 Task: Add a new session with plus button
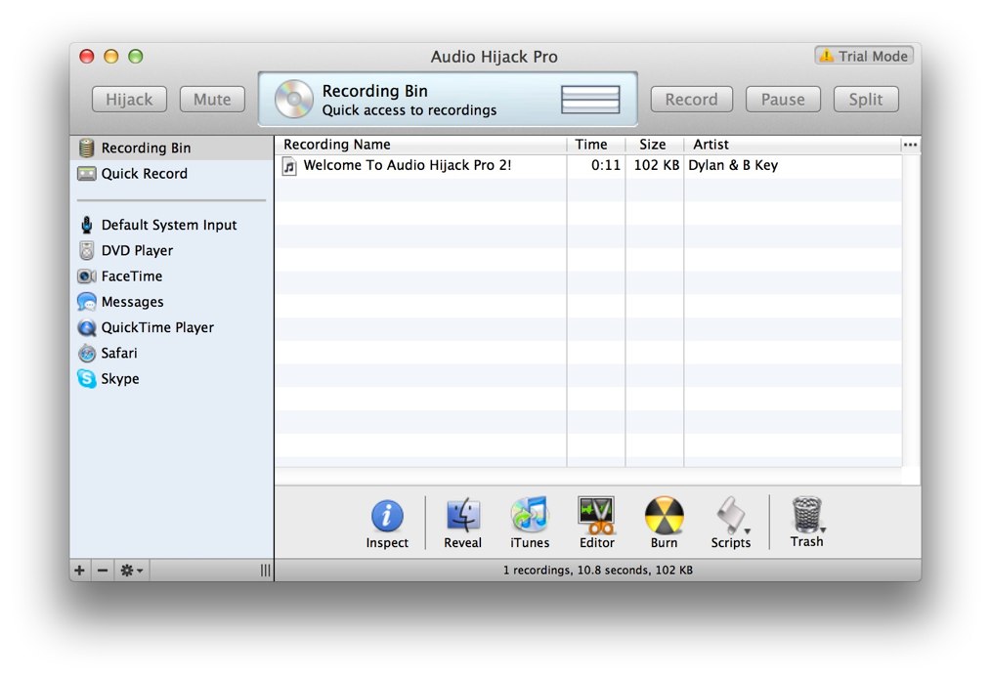[x=79, y=571]
